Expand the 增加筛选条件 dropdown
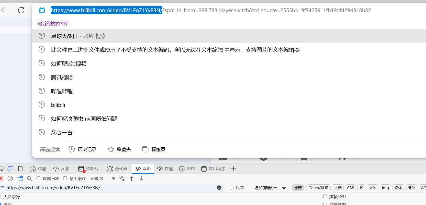The height and width of the screenshot is (205, 426). [270, 188]
